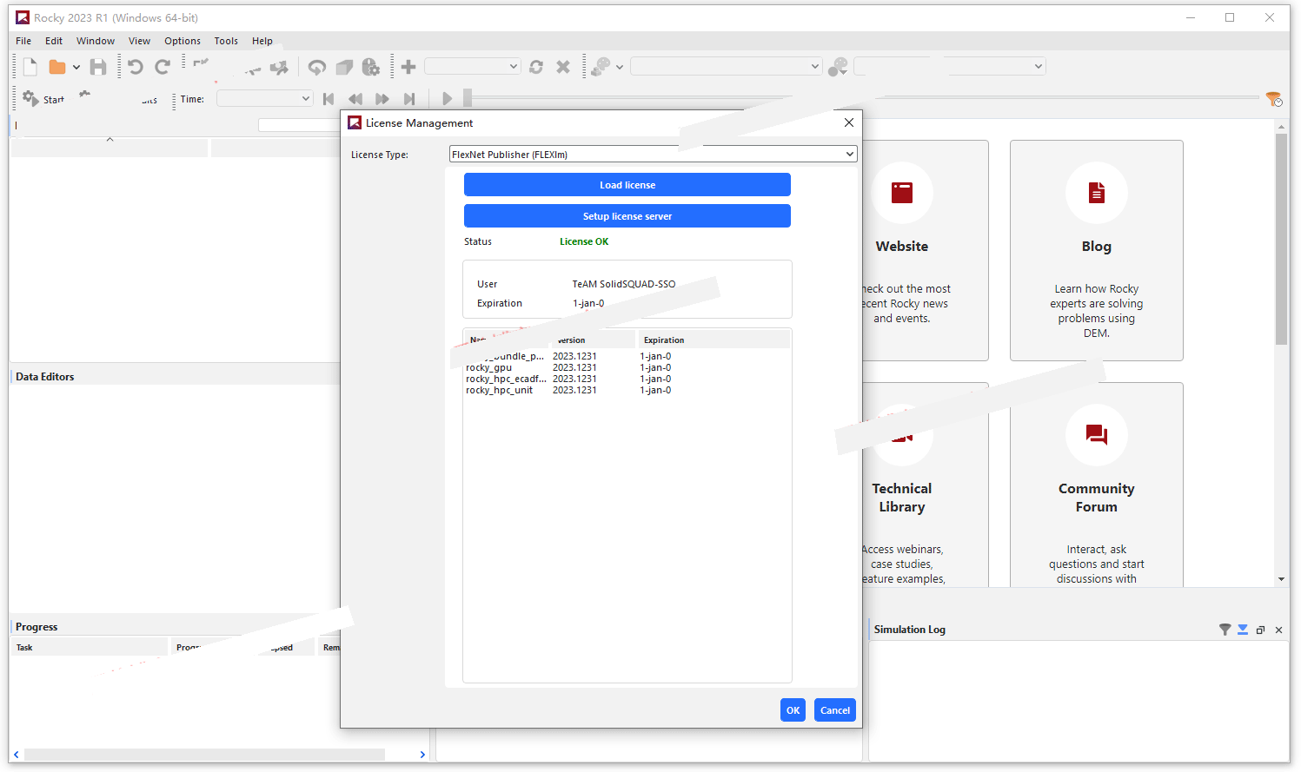The height and width of the screenshot is (772, 1301).
Task: Click the orange time filter funnel icon
Action: point(1273,99)
